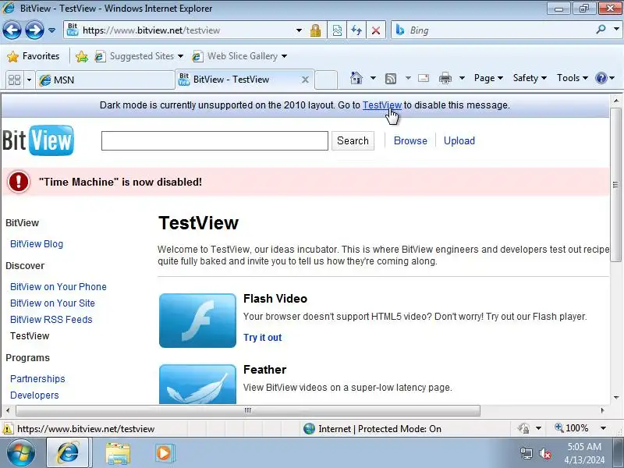Viewport: 624px width, 468px height.
Task: Open Windows Explorer from the taskbar
Action: (118, 453)
